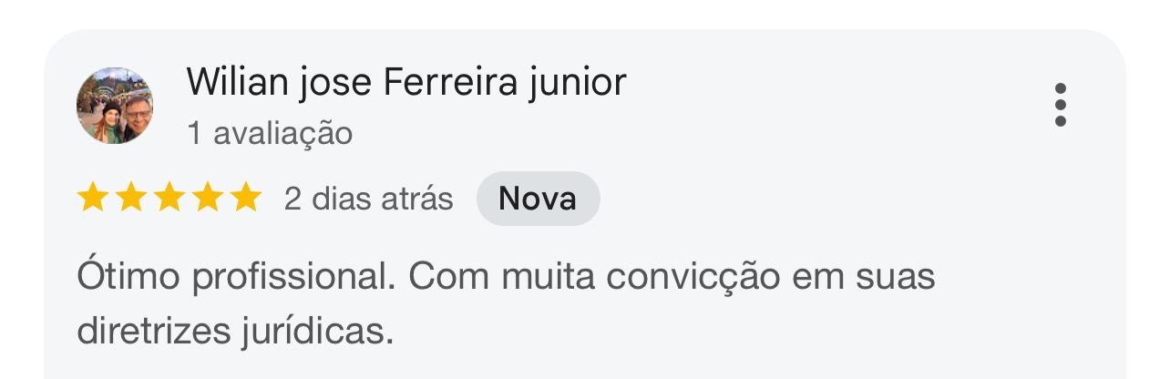Screen dimensions: 1170x379
Task: Click the word "profissional" in the review
Action: 290,277
